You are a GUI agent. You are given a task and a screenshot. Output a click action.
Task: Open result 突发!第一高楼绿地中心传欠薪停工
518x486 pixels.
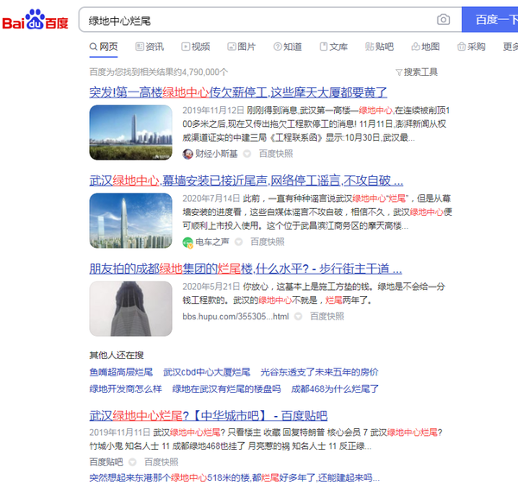(x=238, y=92)
